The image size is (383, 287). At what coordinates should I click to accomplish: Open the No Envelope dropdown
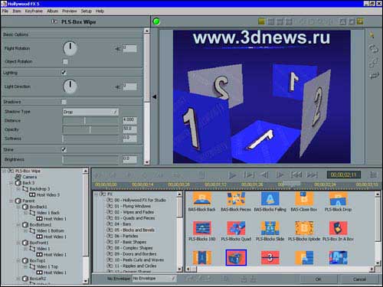click(x=154, y=279)
